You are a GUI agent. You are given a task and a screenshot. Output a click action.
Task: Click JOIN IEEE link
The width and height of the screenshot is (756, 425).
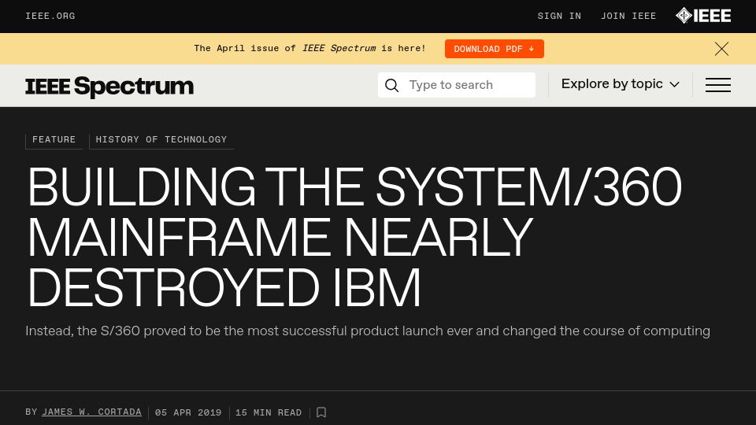(x=628, y=16)
